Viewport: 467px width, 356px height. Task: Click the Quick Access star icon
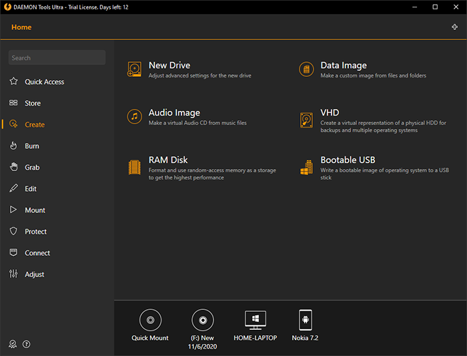click(13, 81)
